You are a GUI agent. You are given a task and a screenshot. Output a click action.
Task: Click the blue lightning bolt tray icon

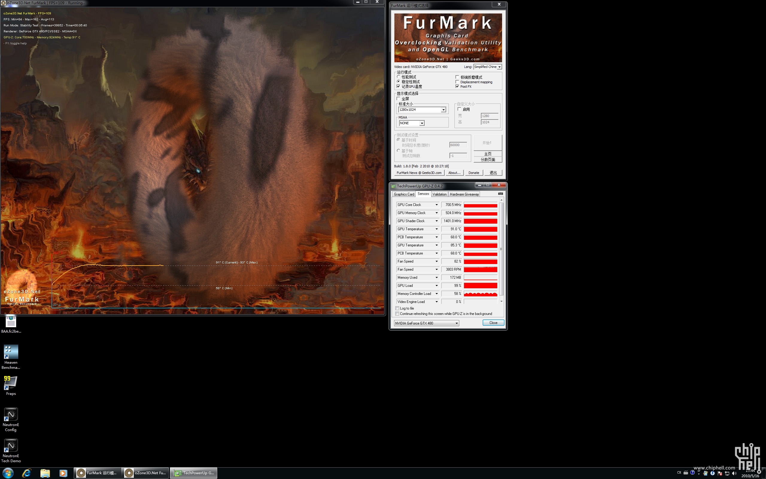(x=712, y=473)
